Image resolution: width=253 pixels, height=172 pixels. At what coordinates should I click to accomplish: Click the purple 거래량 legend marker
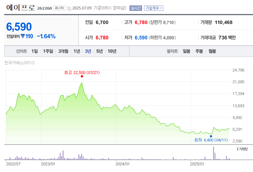click(238, 149)
